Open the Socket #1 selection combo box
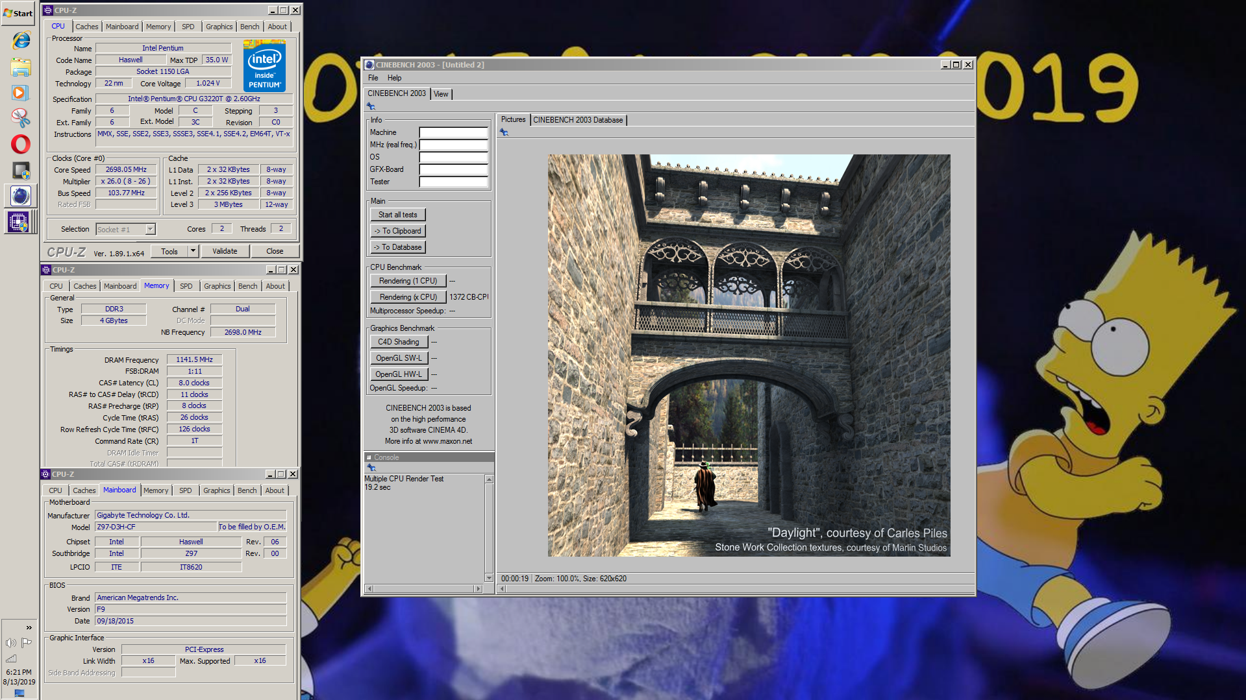Image resolution: width=1246 pixels, height=700 pixels. coord(125,229)
